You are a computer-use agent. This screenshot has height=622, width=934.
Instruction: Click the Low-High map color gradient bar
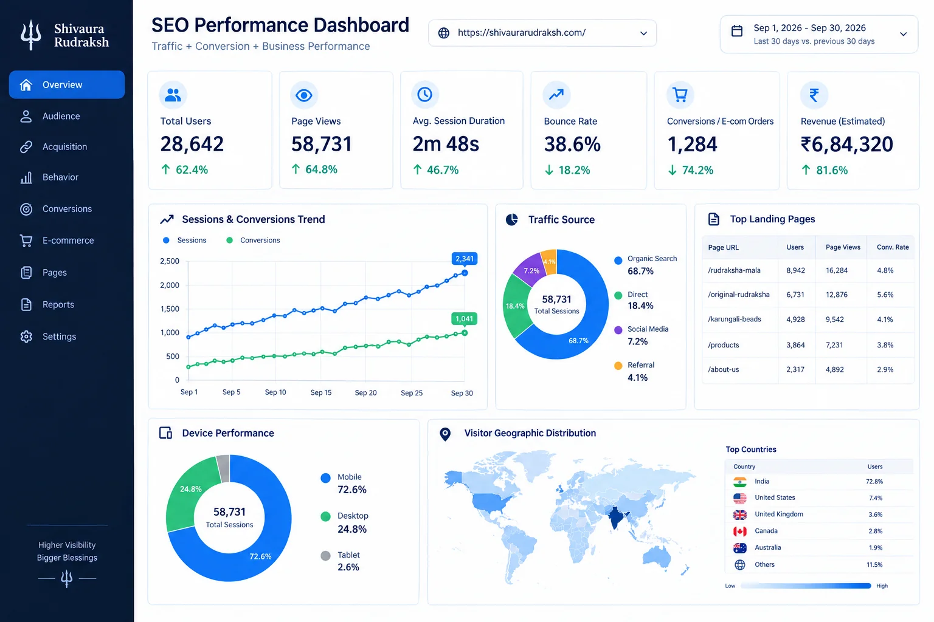tap(806, 586)
